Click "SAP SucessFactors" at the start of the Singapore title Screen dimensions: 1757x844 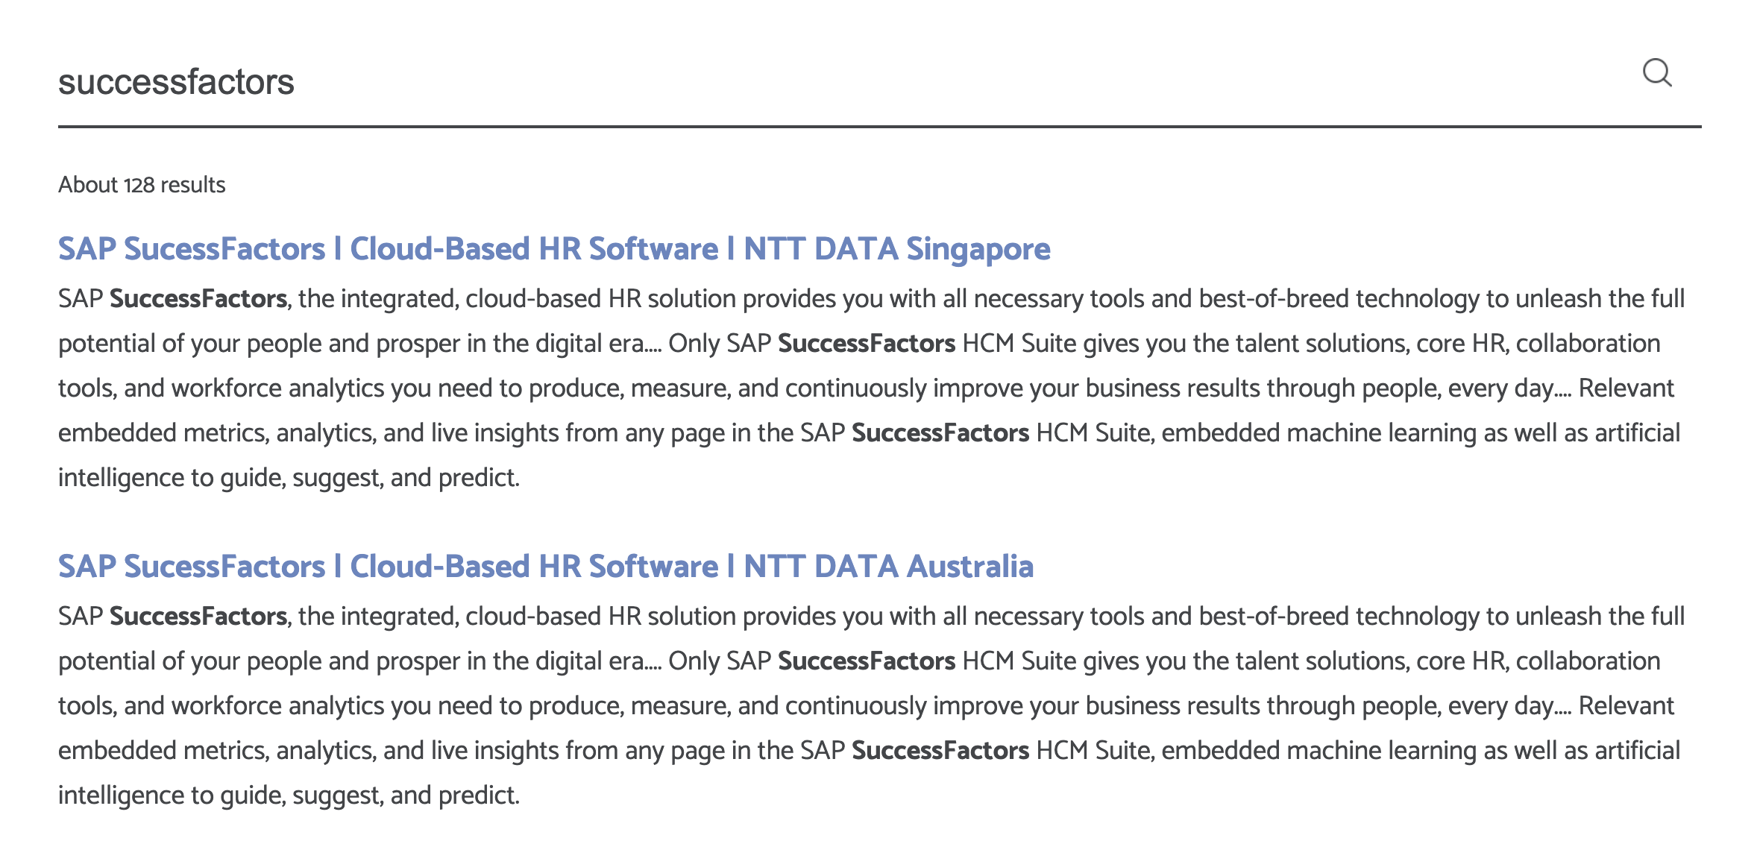[x=192, y=249]
